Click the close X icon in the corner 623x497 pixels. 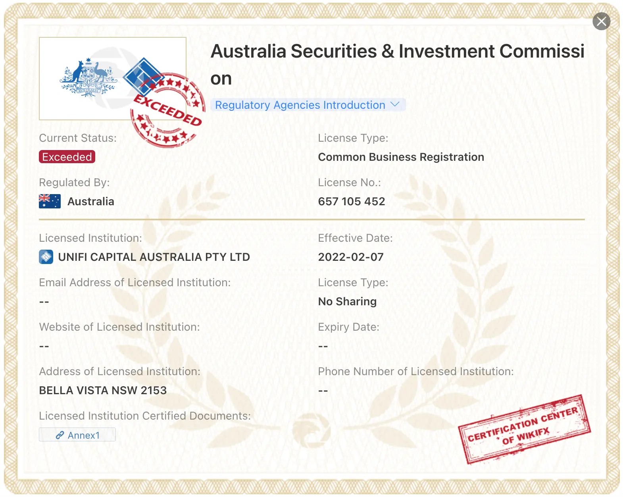[x=602, y=22]
